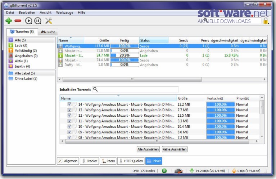Viewport: 276px width, 179px height.
Task: Open the HTTP Quellen properties tab
Action: coord(131,161)
